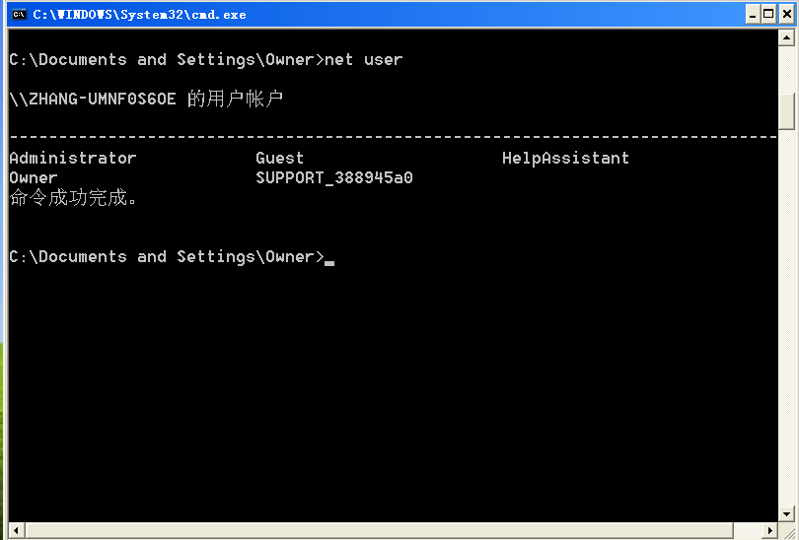
Task: Click the typed 'net user' command
Action: 364,59
